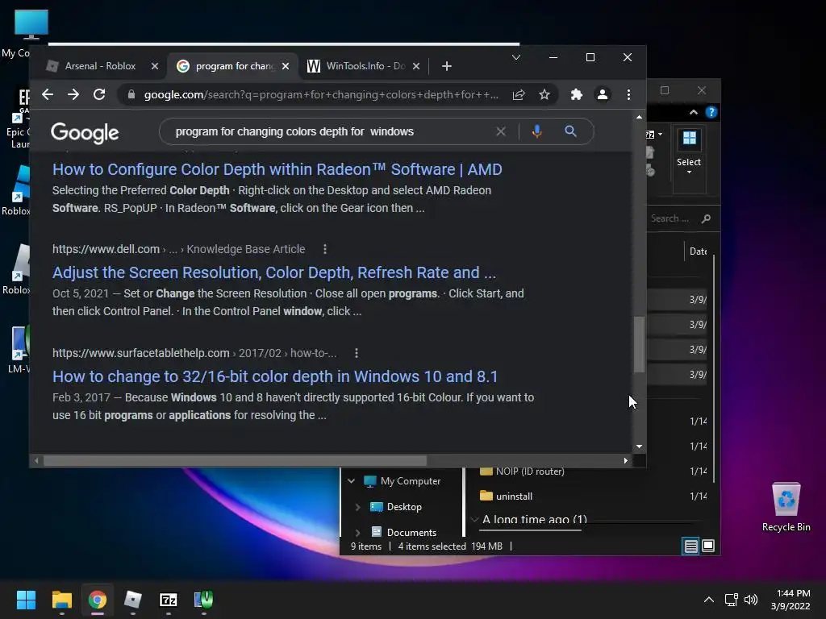Open Chrome from the taskbar

98,600
